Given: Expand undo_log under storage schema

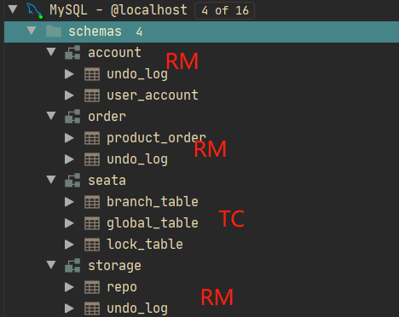Looking at the screenshot, I should 69,308.
